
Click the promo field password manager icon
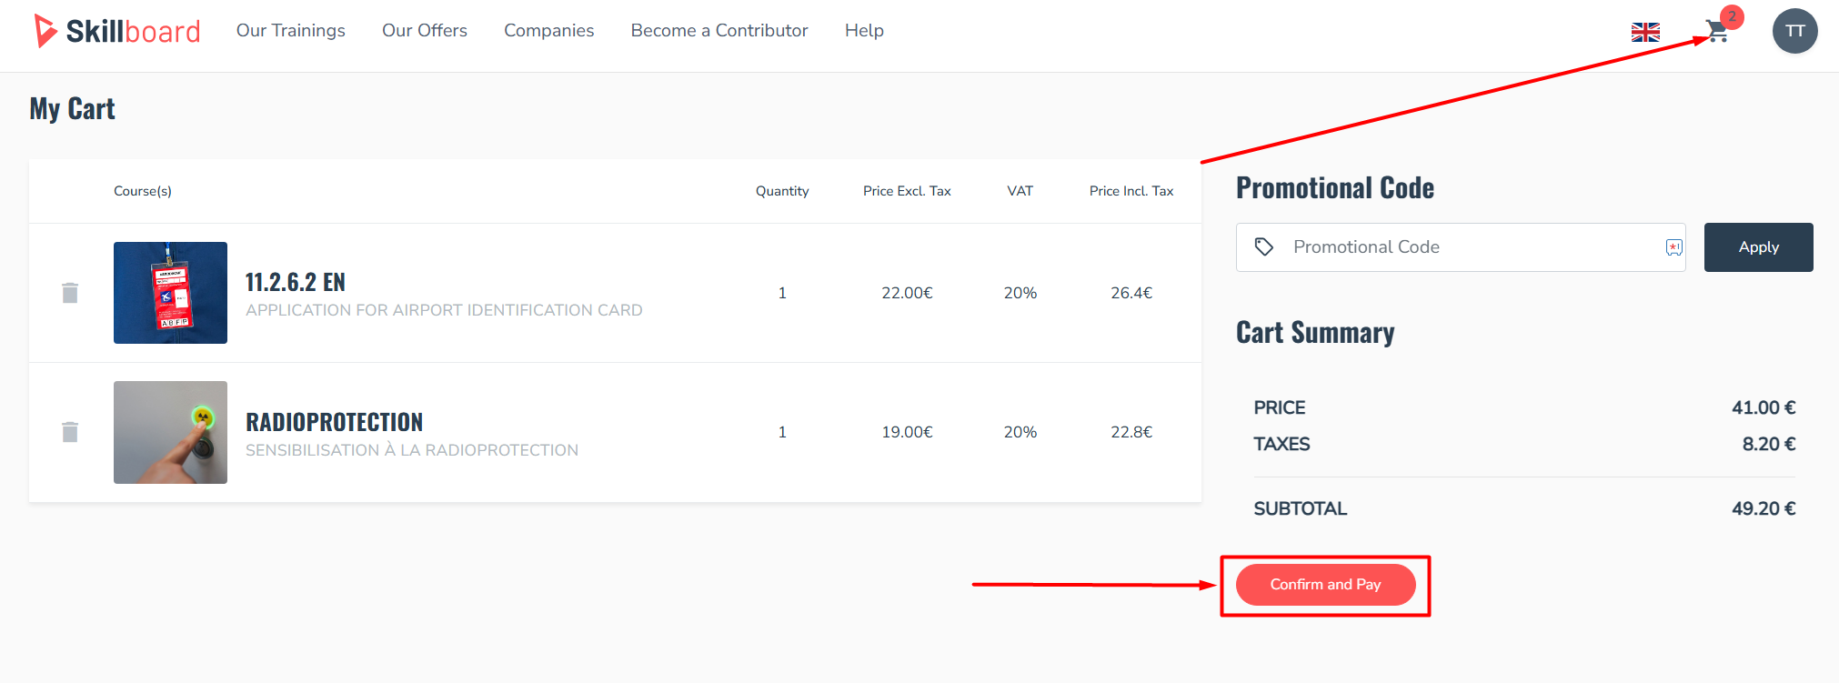(1673, 247)
